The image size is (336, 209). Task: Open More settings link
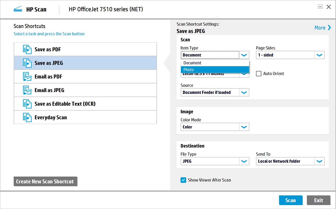(323, 28)
